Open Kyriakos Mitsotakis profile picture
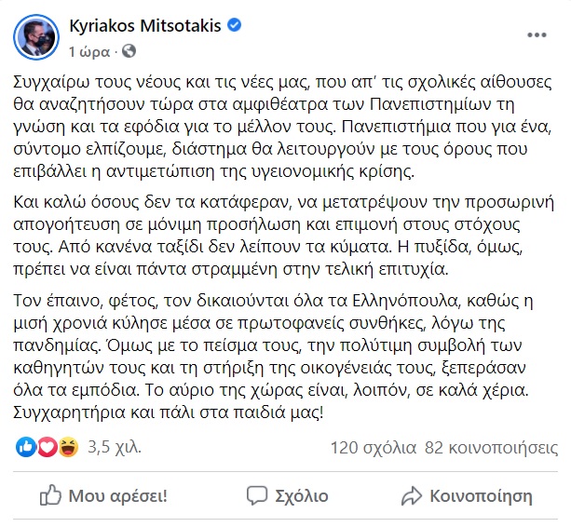571x527 pixels. (36, 37)
